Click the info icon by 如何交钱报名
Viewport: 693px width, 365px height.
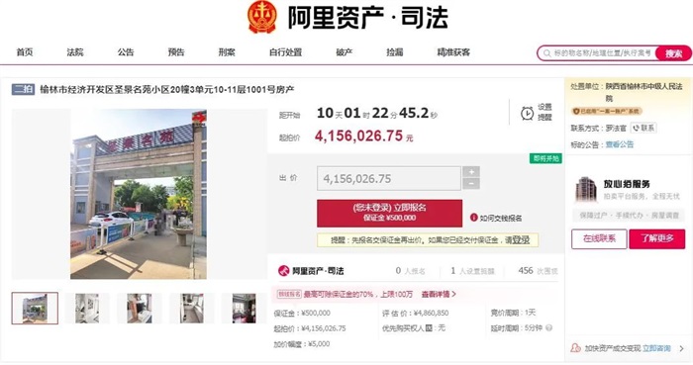(474, 218)
